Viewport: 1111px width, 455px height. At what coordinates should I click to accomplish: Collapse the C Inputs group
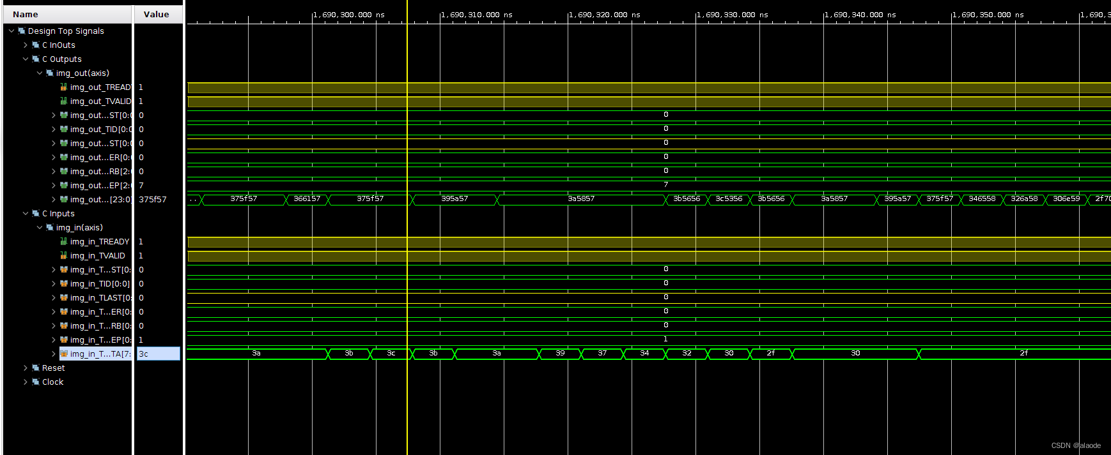click(x=26, y=213)
